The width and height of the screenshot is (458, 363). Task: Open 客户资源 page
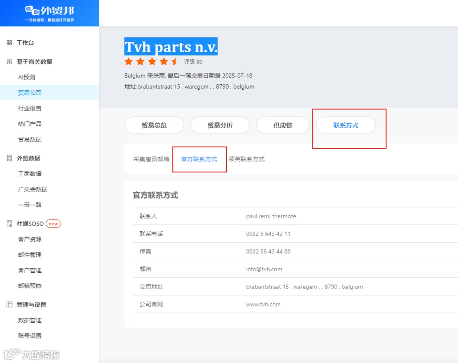click(x=30, y=239)
